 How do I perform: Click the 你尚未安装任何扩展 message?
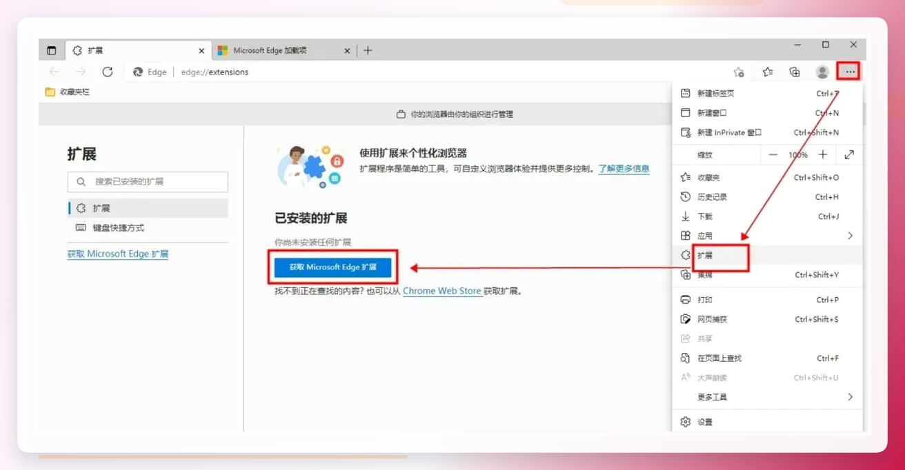tap(312, 243)
